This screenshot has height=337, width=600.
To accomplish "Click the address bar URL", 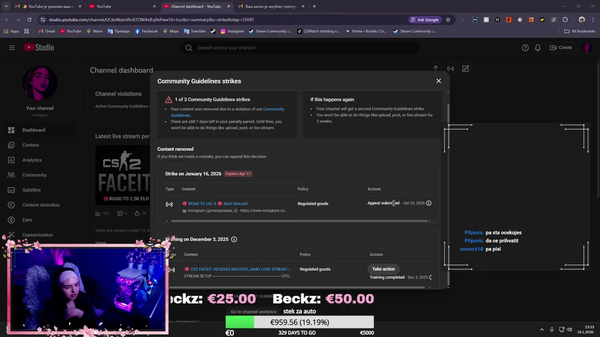I will (151, 20).
